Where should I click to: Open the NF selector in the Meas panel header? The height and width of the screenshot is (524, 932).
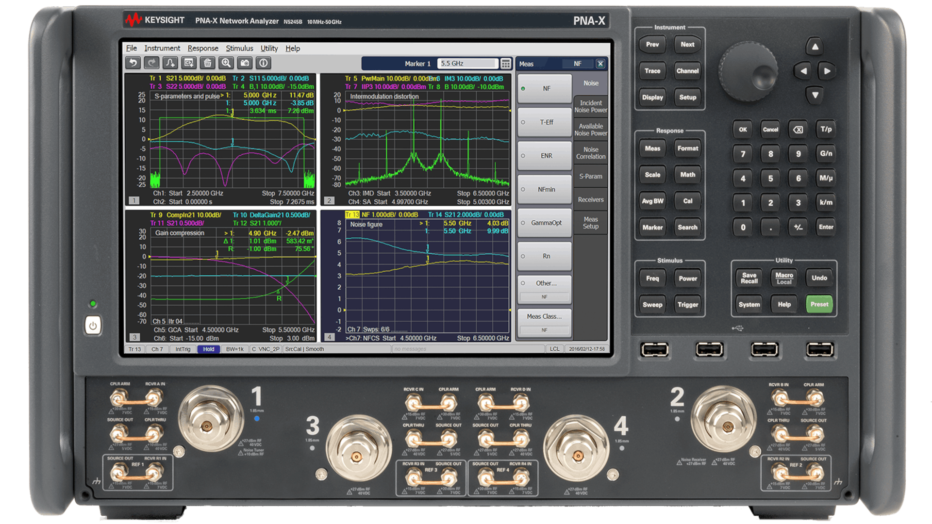click(x=578, y=64)
